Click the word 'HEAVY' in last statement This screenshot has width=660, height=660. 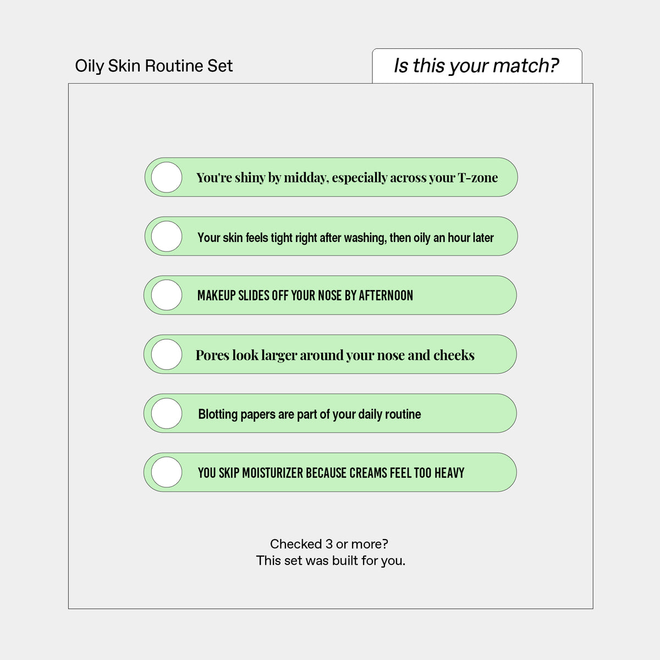449,473
